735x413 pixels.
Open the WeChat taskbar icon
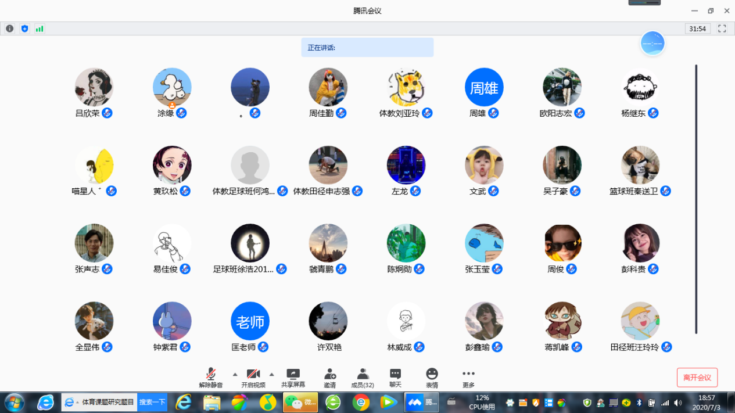pyautogui.click(x=300, y=401)
